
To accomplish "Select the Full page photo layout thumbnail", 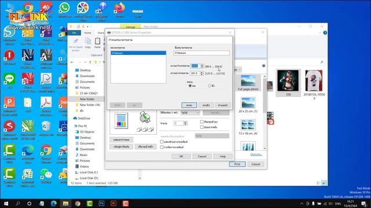I will (248, 83).
